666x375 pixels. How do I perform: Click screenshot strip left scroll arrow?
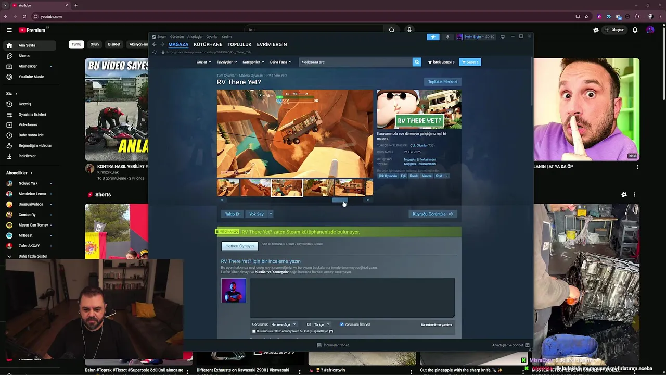pos(222,200)
